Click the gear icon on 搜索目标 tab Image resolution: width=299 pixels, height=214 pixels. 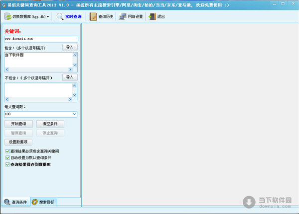coord(34,202)
